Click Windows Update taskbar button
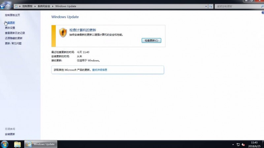Image resolution: width=264 pixels, height=148 pixels. [x=41, y=144]
